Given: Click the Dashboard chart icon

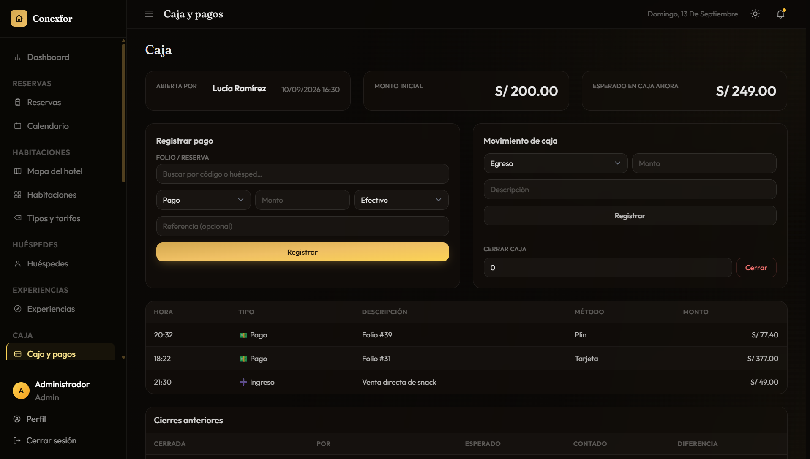Looking at the screenshot, I should click(x=18, y=57).
